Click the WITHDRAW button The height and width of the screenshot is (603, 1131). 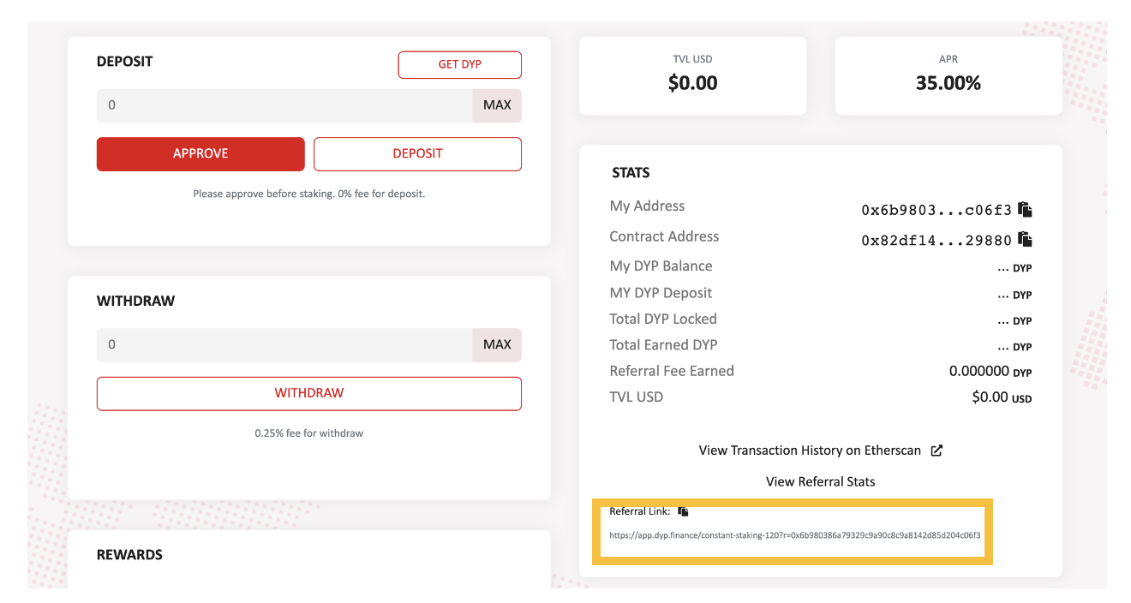pos(309,393)
